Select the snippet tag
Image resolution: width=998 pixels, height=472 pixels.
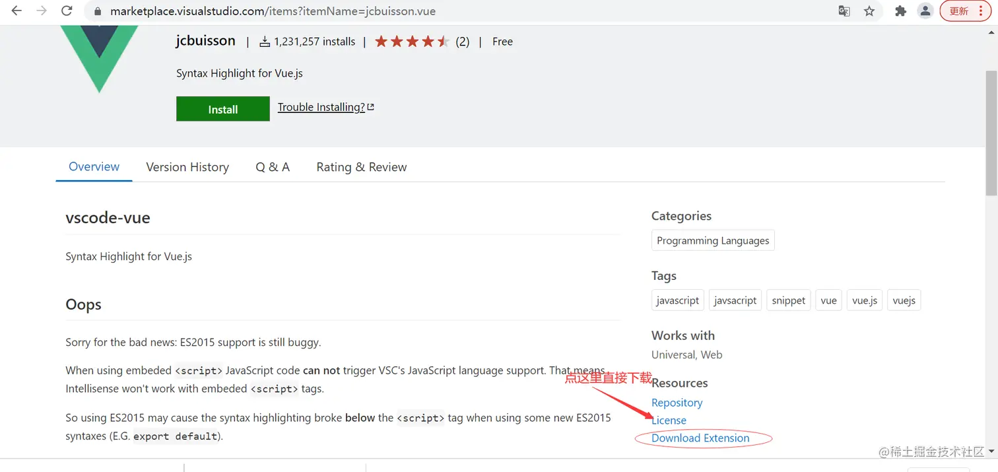point(789,300)
